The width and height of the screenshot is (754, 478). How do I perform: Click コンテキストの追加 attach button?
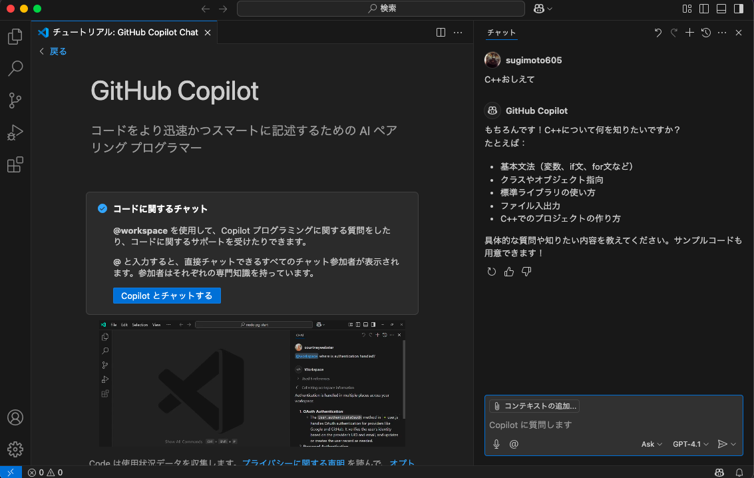534,406
